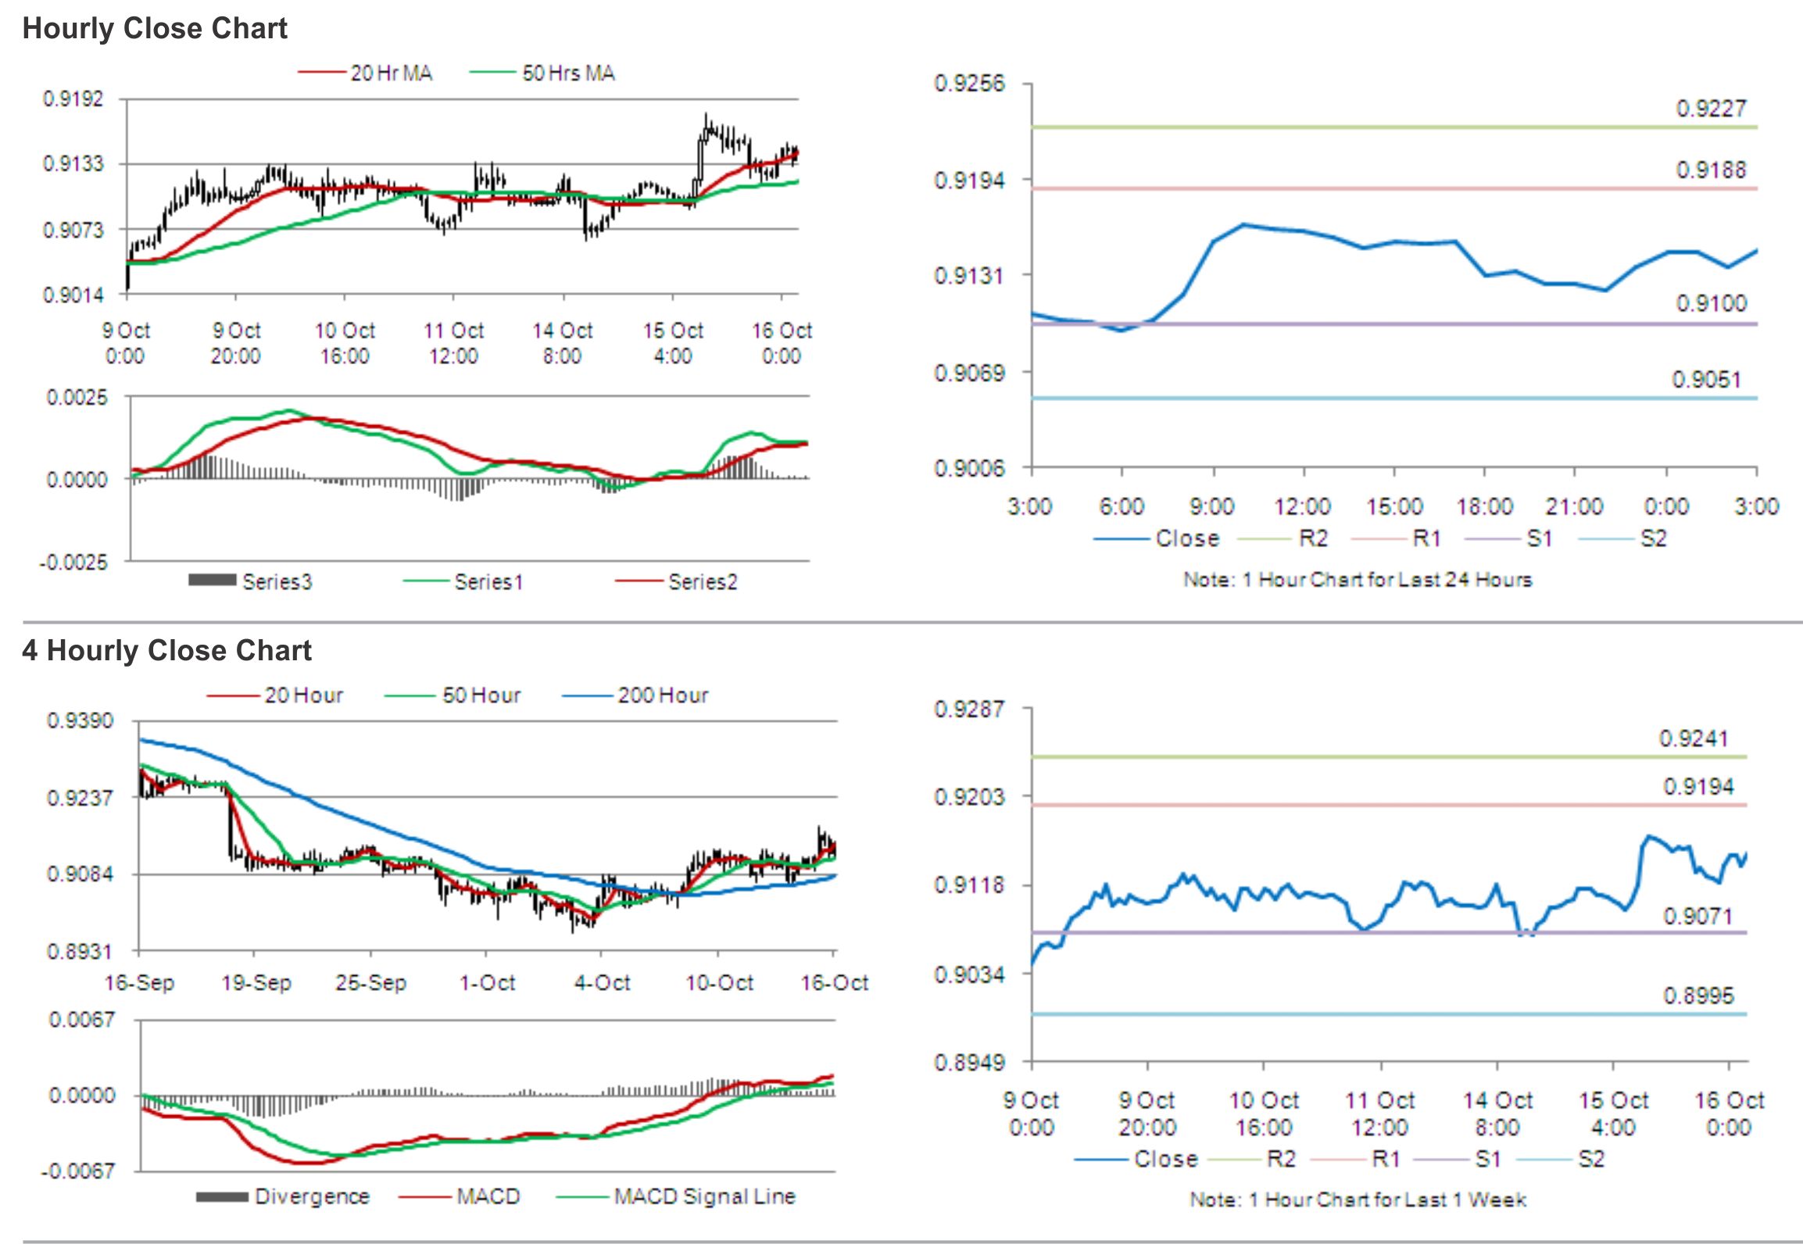1803x1244 pixels.
Task: Select the 0.9227 R2 level label
Action: pos(1711,109)
